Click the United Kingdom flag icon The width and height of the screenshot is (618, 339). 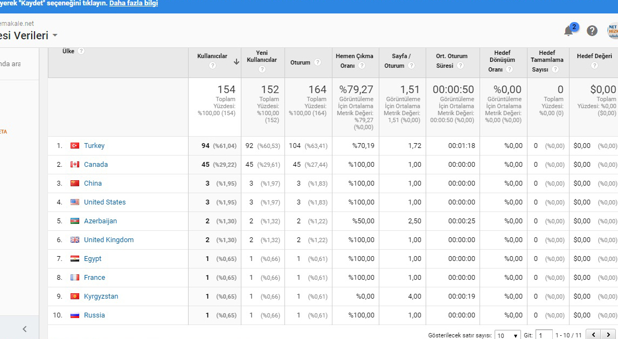click(75, 240)
